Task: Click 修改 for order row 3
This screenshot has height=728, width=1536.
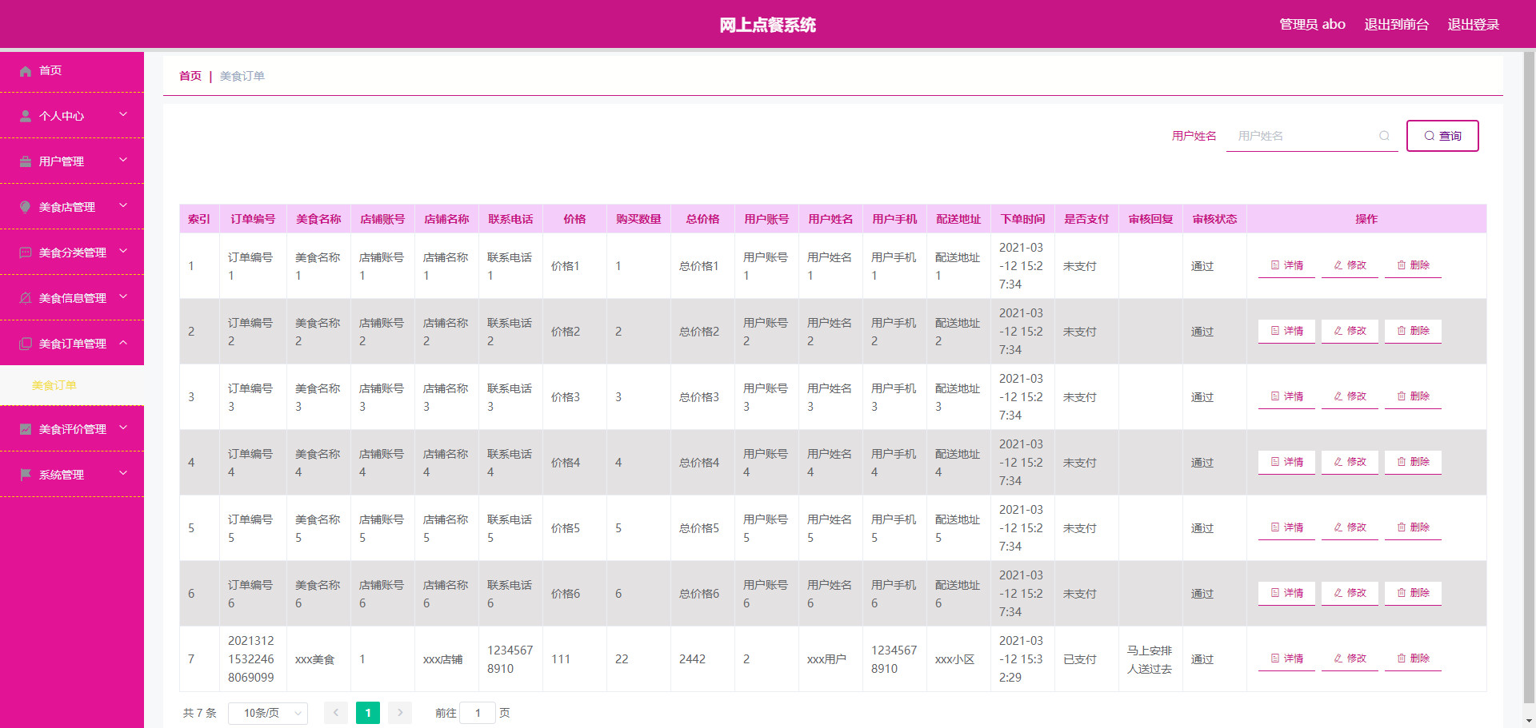Action: point(1350,396)
